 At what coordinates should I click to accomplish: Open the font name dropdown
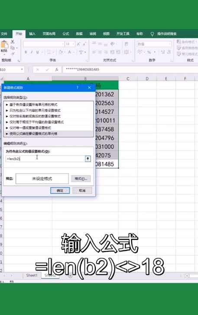pyautogui.click(x=63, y=44)
